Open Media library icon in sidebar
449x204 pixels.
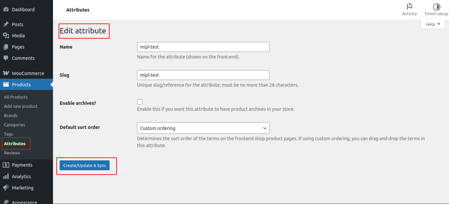pyautogui.click(x=6, y=35)
